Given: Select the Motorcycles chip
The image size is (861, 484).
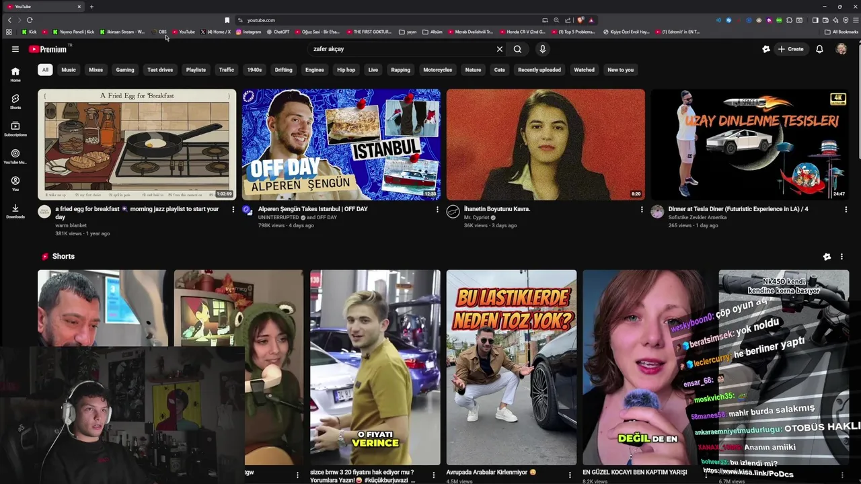Looking at the screenshot, I should (438, 70).
